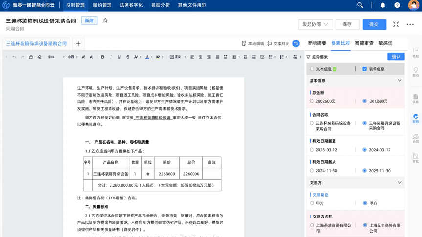Switch to the 敏感词 tab
Viewport: 422px width, 237px height.
pos(385,43)
